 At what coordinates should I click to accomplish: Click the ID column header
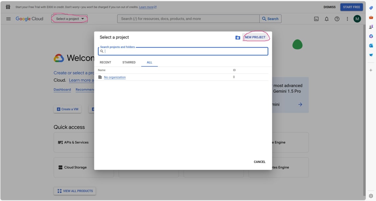point(234,70)
